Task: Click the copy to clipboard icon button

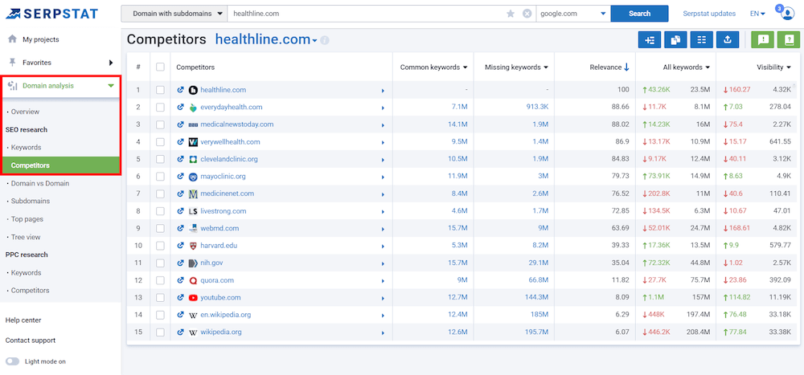Action: [x=676, y=40]
